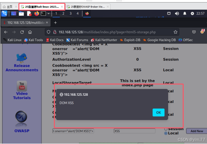The height and width of the screenshot is (144, 207).
Task: Click OK in the DOM XSS alert
Action: (x=158, y=113)
